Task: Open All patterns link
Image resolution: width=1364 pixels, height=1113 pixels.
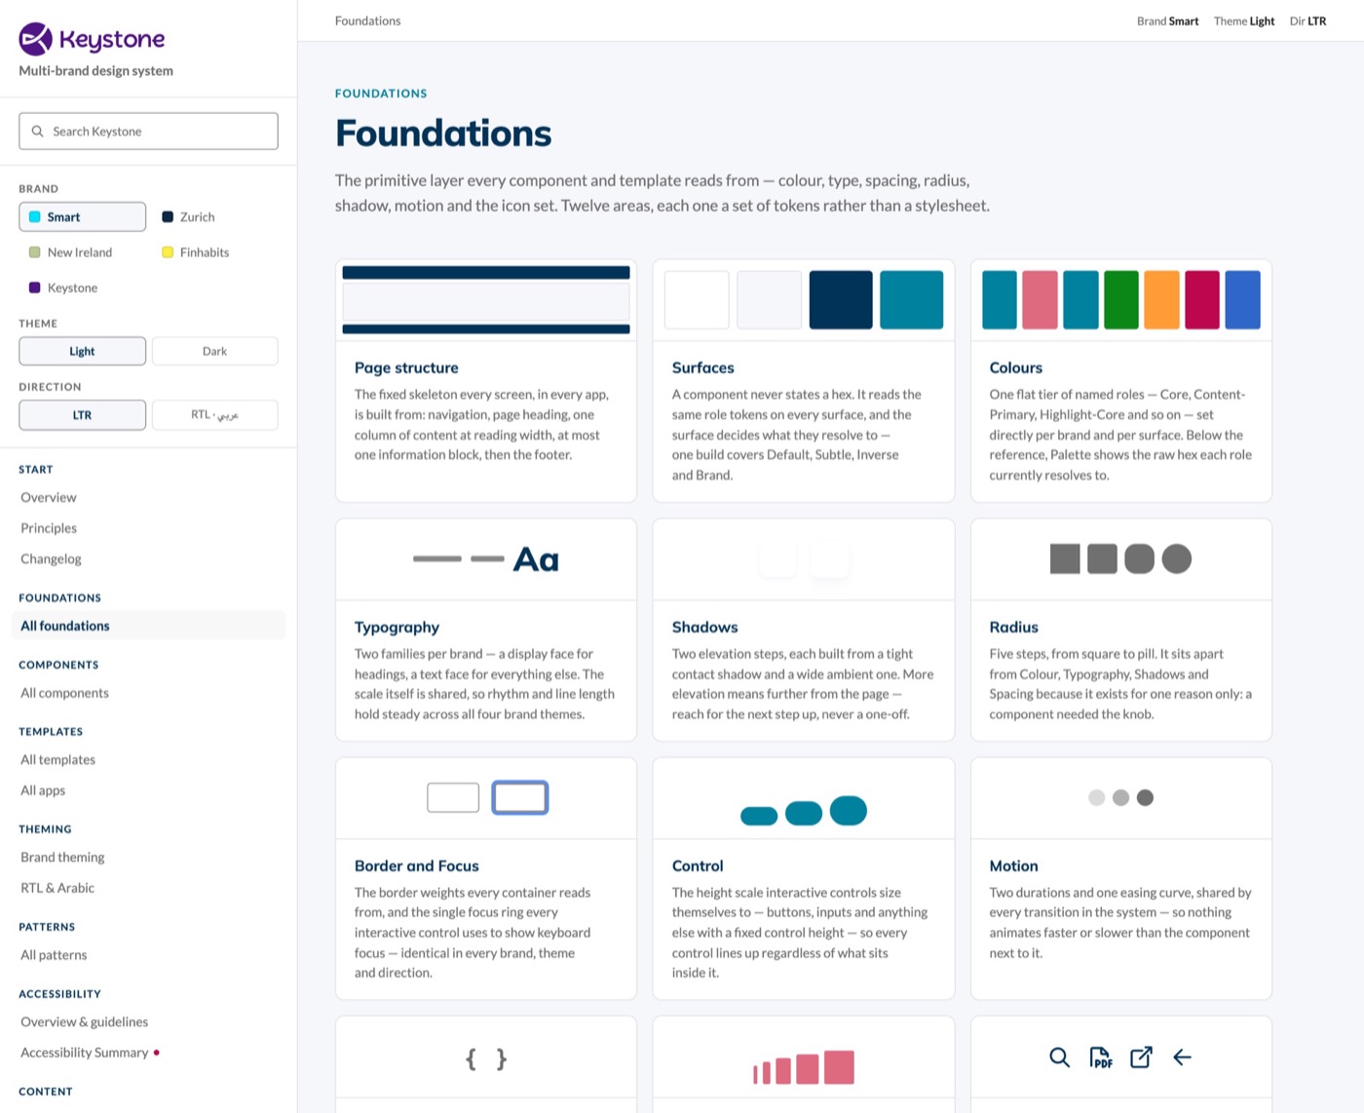Action: click(x=148, y=955)
